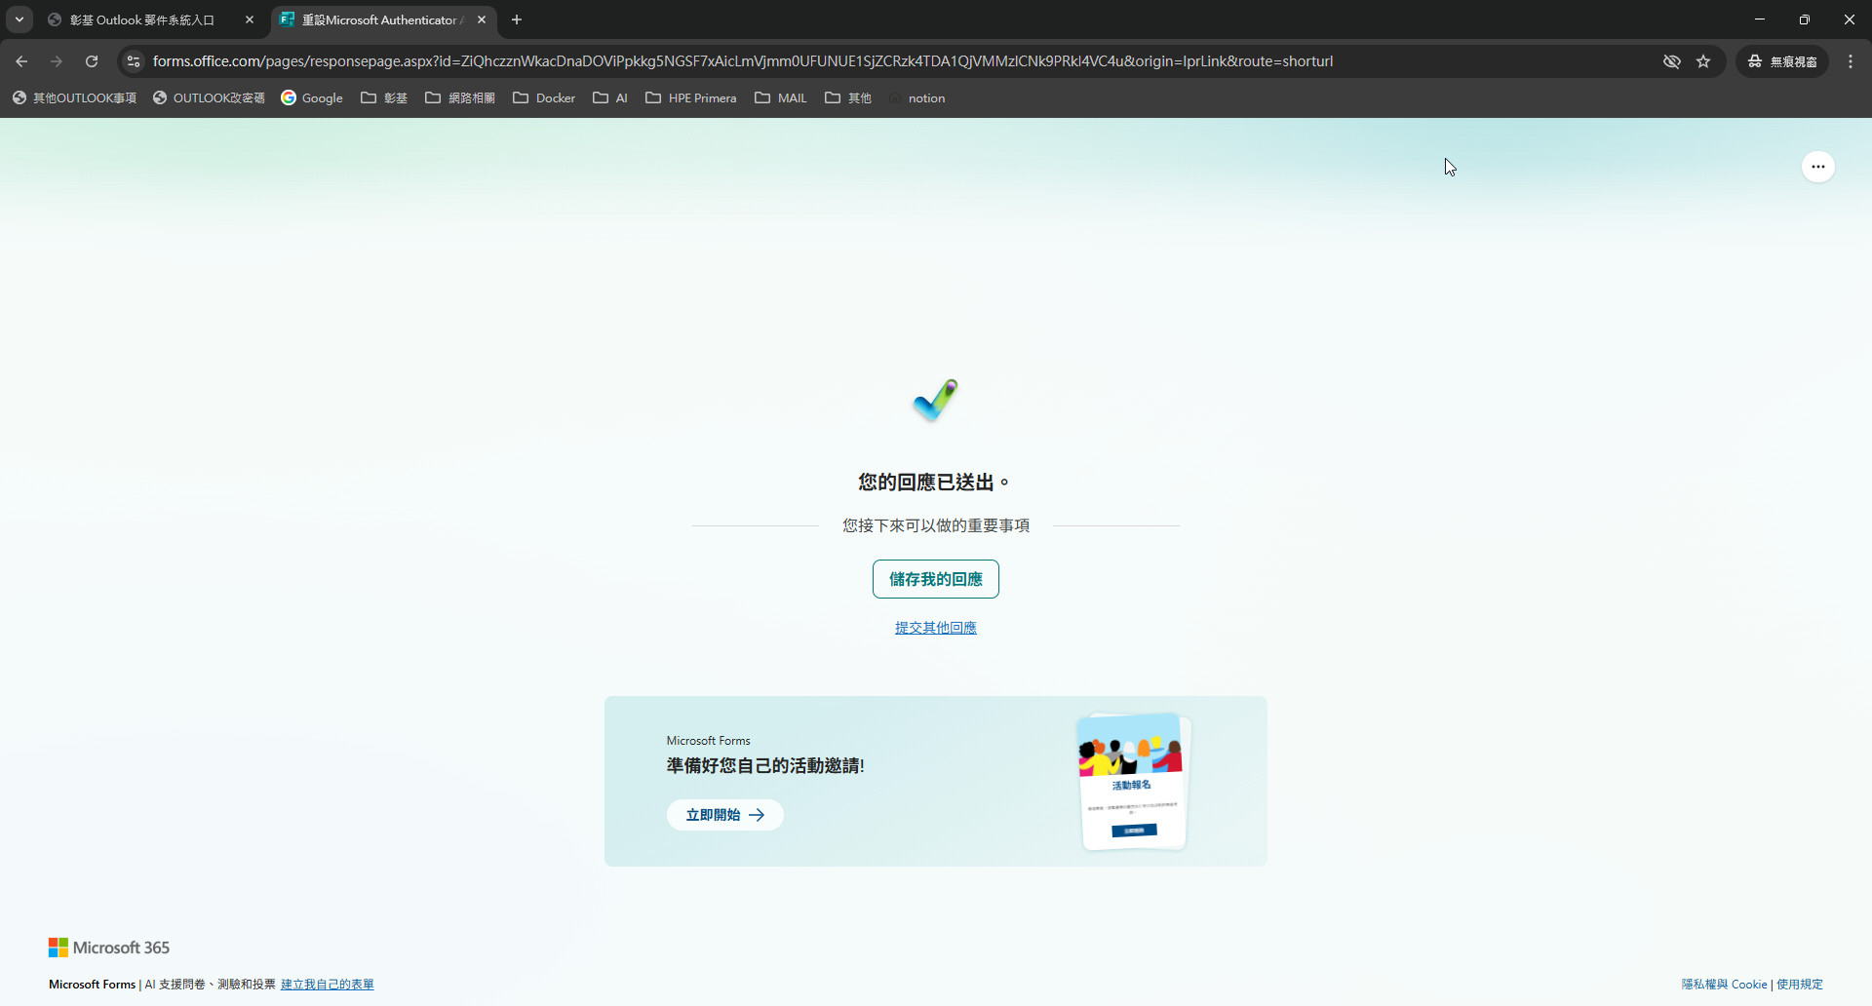1872x1006 pixels.
Task: Open the 建立我自己的表單 link
Action: [x=327, y=985]
